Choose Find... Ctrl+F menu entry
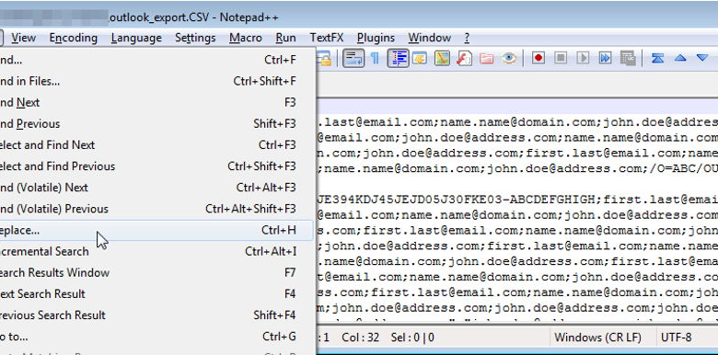 (156, 60)
